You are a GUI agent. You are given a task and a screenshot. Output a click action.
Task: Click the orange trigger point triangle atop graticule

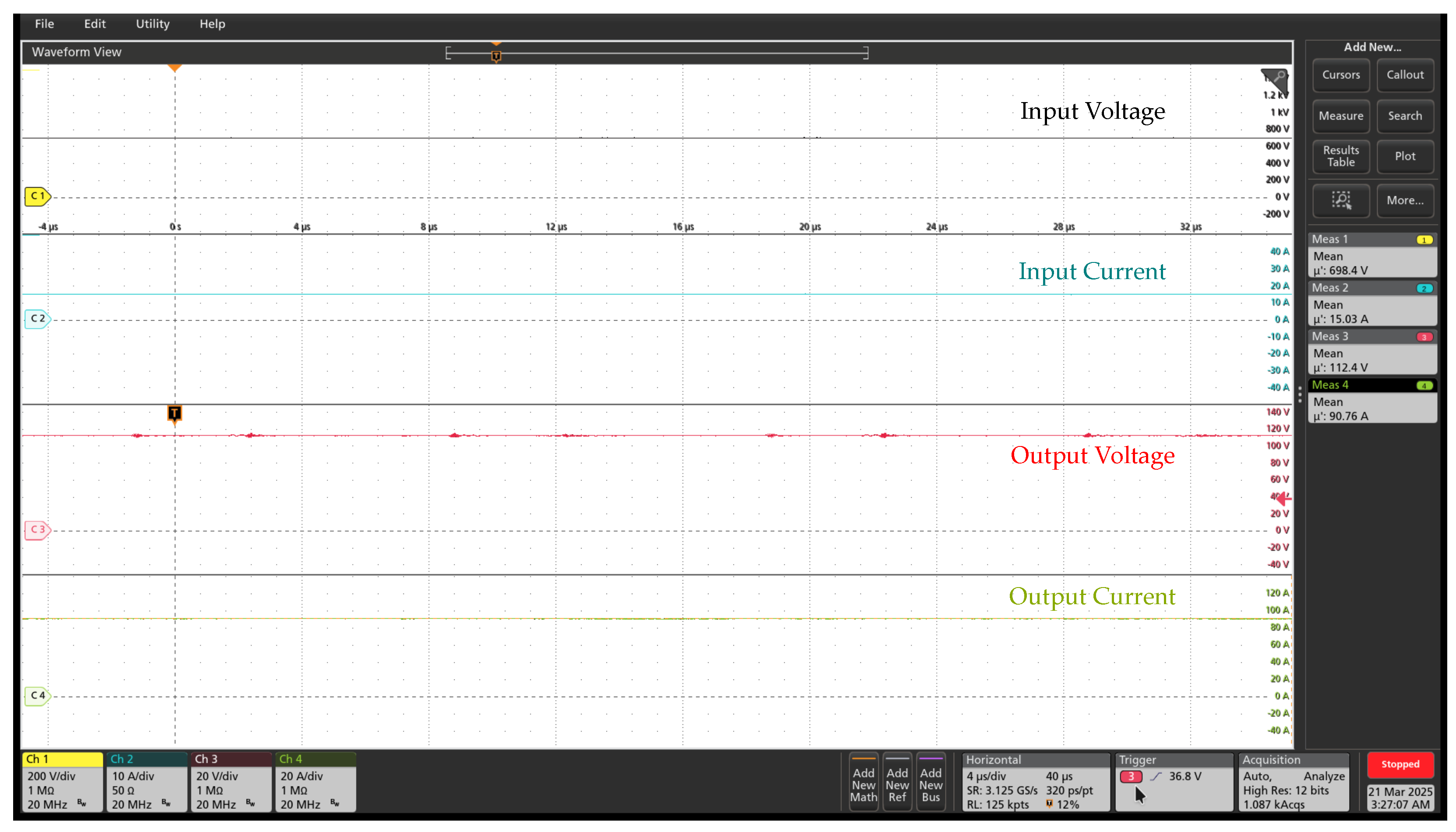[x=175, y=68]
